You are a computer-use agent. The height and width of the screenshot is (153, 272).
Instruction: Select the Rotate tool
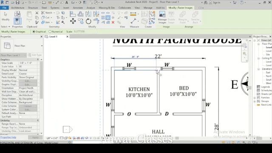click(x=88, y=21)
